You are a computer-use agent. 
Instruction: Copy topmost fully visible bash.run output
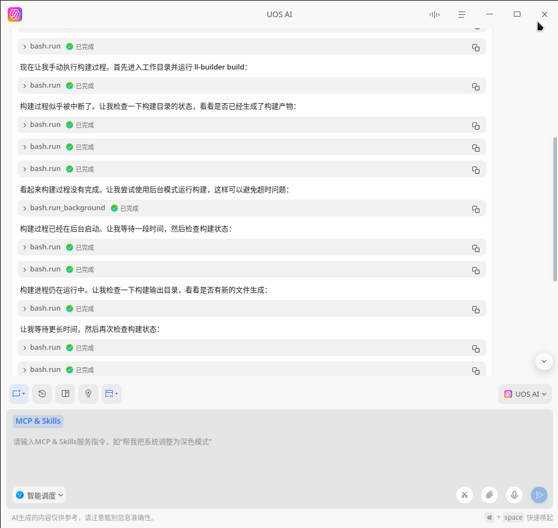click(x=476, y=47)
